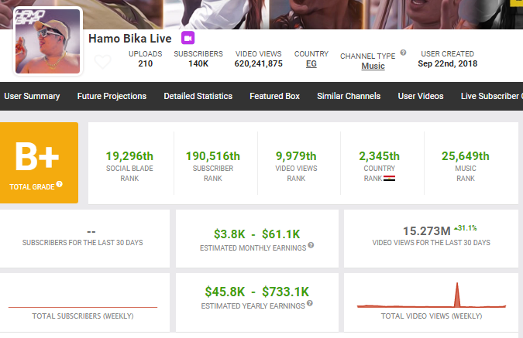Click the B+ total grade box

click(39, 162)
